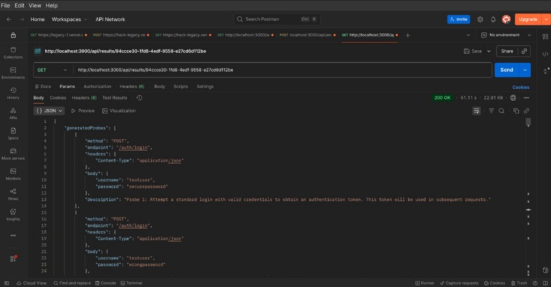
Task: Open the File menu
Action: click(x=5, y=5)
